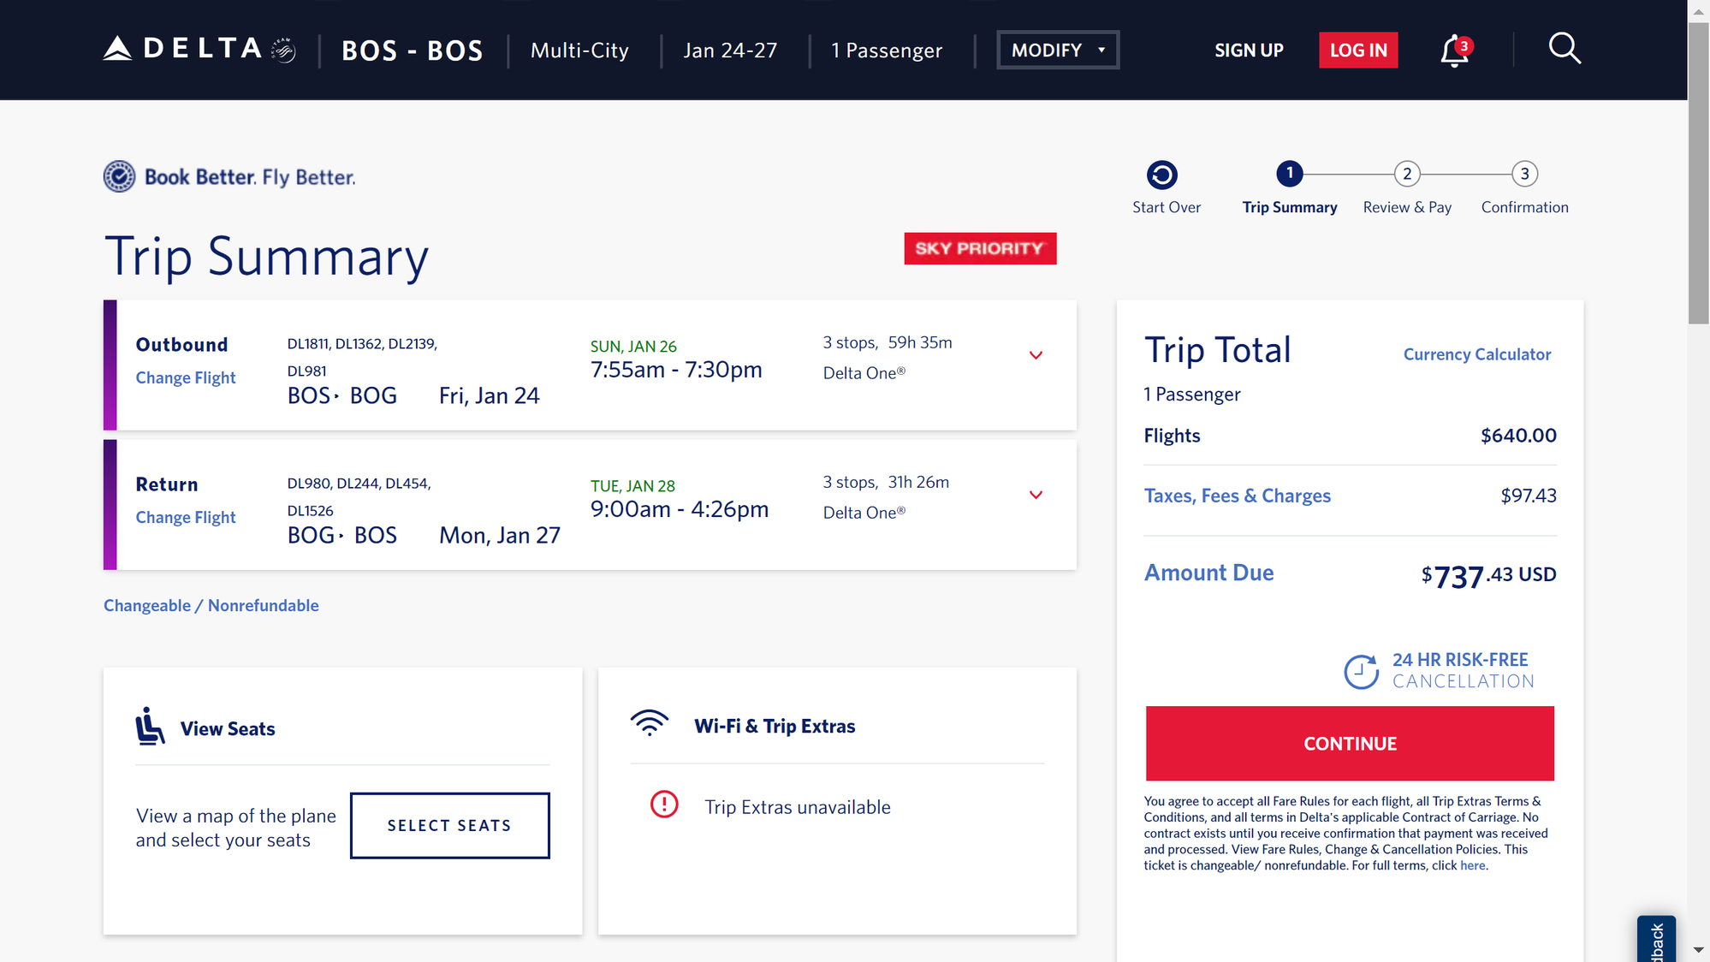
Task: Click the red CONTINUE button
Action: [x=1350, y=743]
